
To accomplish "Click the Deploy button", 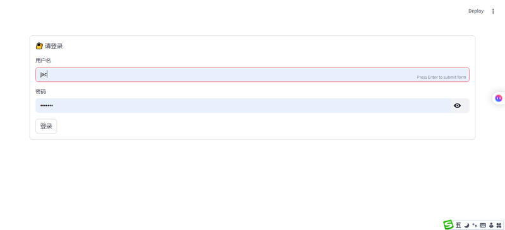I will click(x=476, y=11).
